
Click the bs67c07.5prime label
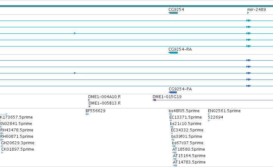pyautogui.click(x=188, y=143)
